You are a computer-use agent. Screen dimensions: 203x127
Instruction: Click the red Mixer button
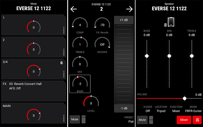pos(184,120)
